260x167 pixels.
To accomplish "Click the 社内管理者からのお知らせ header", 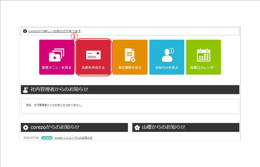I will [x=130, y=89].
